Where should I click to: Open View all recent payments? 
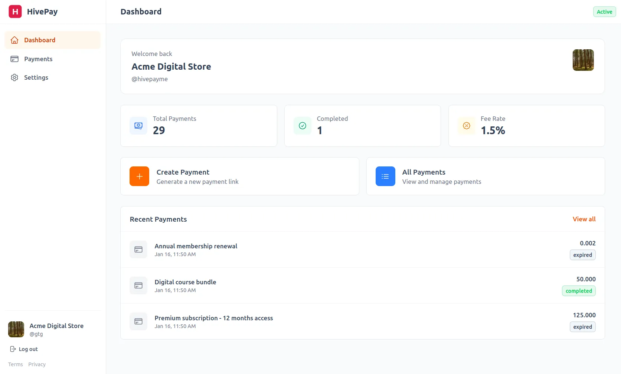(x=584, y=219)
